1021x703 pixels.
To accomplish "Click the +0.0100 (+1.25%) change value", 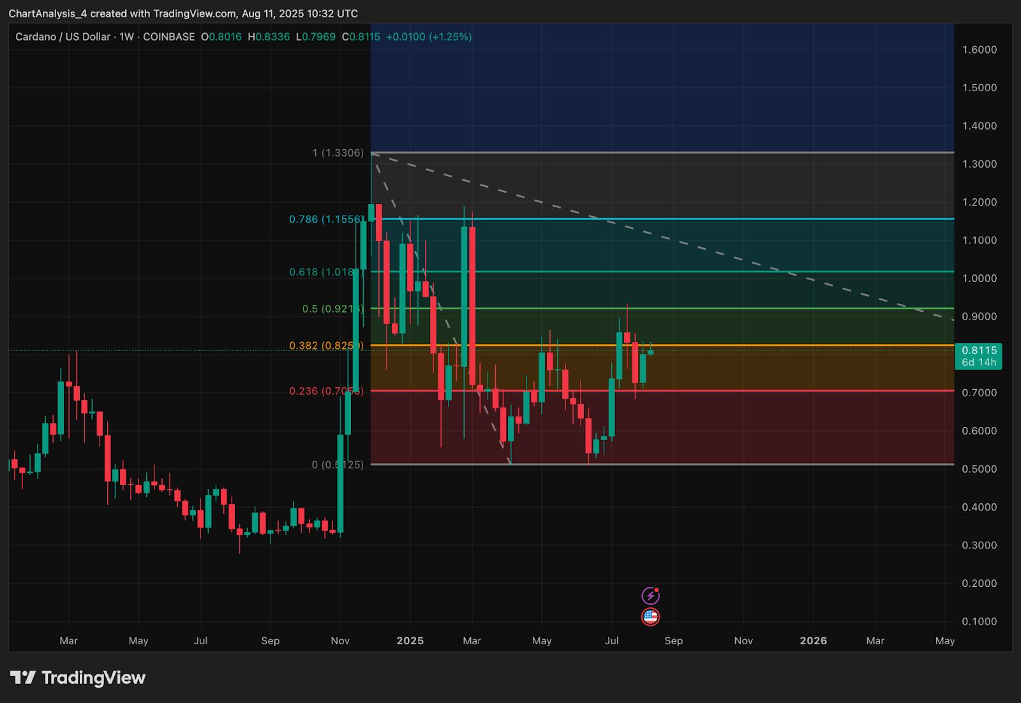I will [x=428, y=37].
